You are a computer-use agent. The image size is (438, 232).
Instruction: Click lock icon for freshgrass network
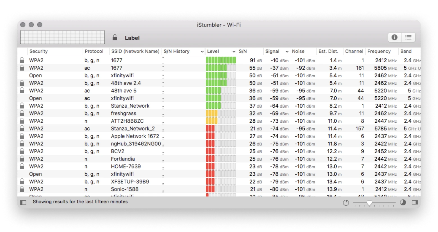[22, 113]
